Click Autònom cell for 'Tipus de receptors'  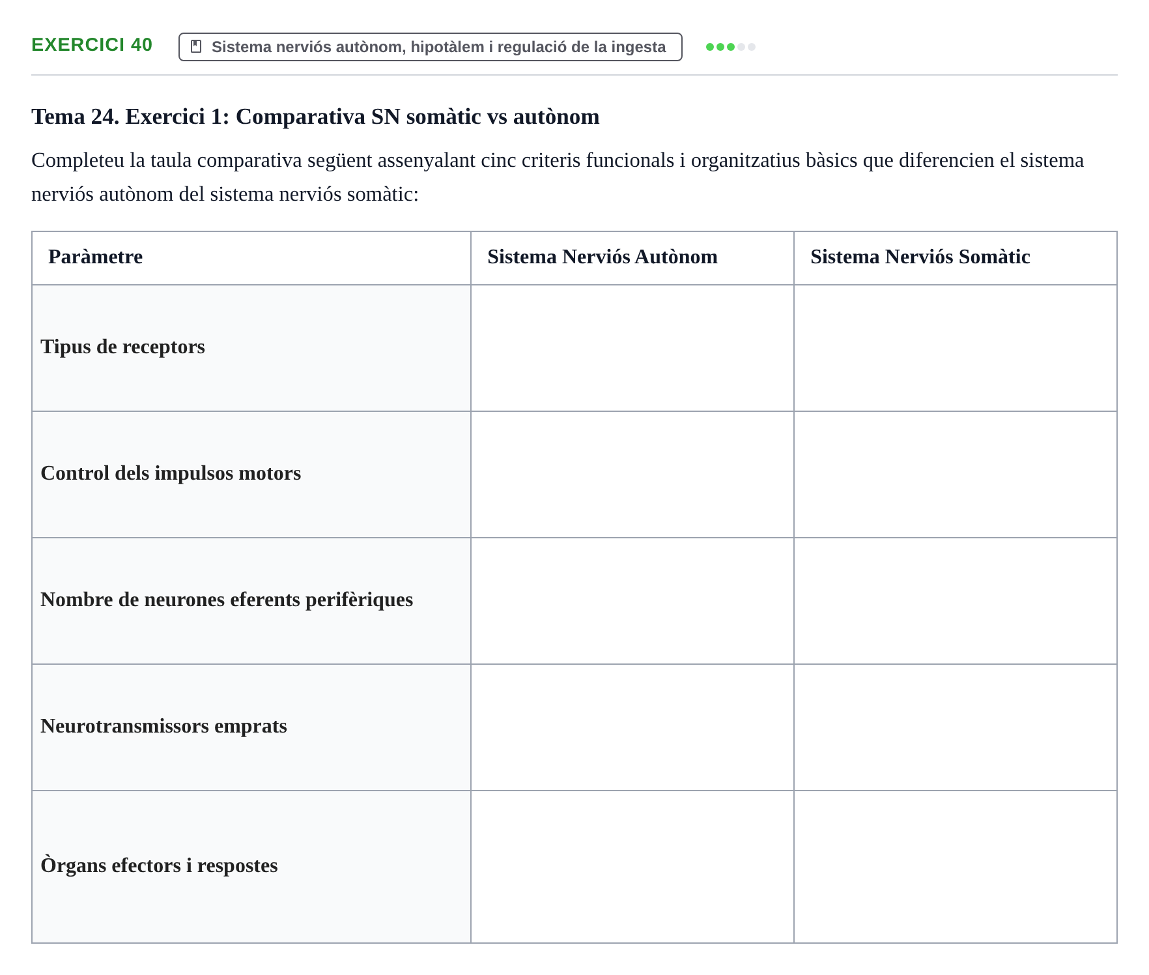(x=632, y=348)
